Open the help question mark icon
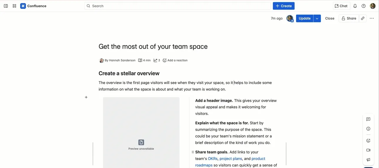Screen dimensions: 379x168 (364, 6)
